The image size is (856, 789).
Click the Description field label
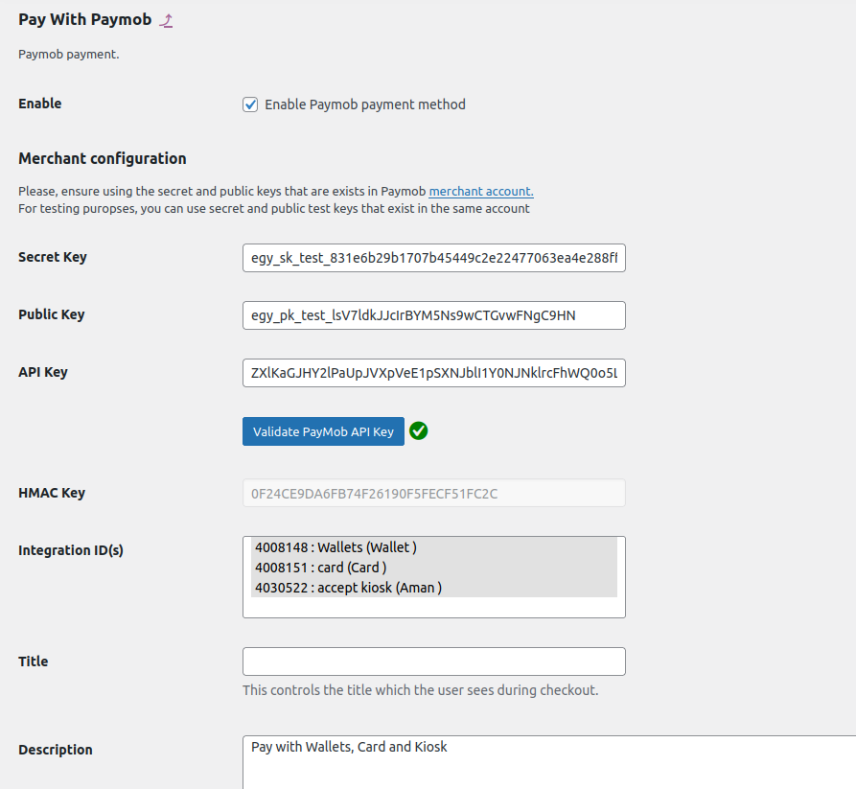56,750
